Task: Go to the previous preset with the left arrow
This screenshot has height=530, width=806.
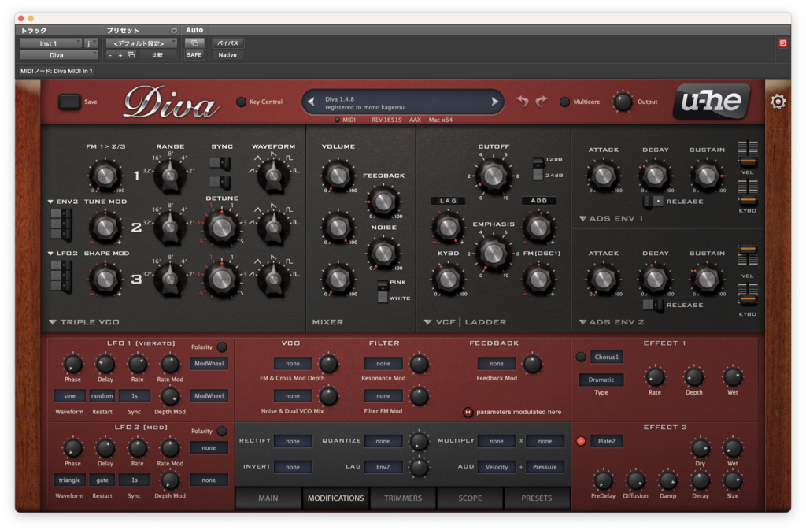Action: [x=311, y=102]
